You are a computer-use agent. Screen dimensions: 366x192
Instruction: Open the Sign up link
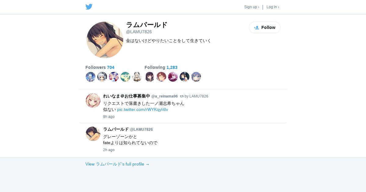pyautogui.click(x=252, y=7)
